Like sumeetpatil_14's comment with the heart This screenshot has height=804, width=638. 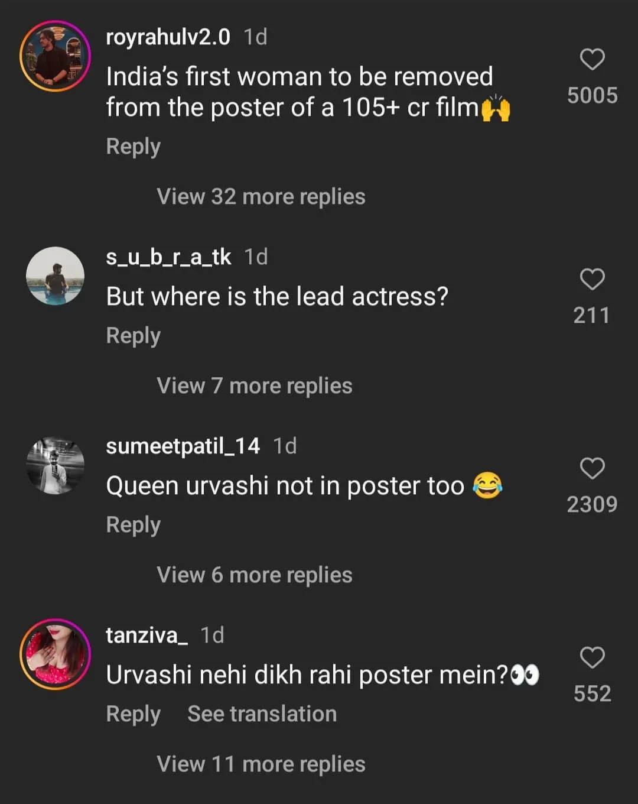[x=592, y=469]
